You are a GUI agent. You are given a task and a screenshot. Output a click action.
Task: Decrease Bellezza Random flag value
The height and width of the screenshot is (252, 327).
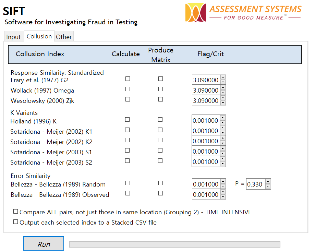[x=223, y=187]
